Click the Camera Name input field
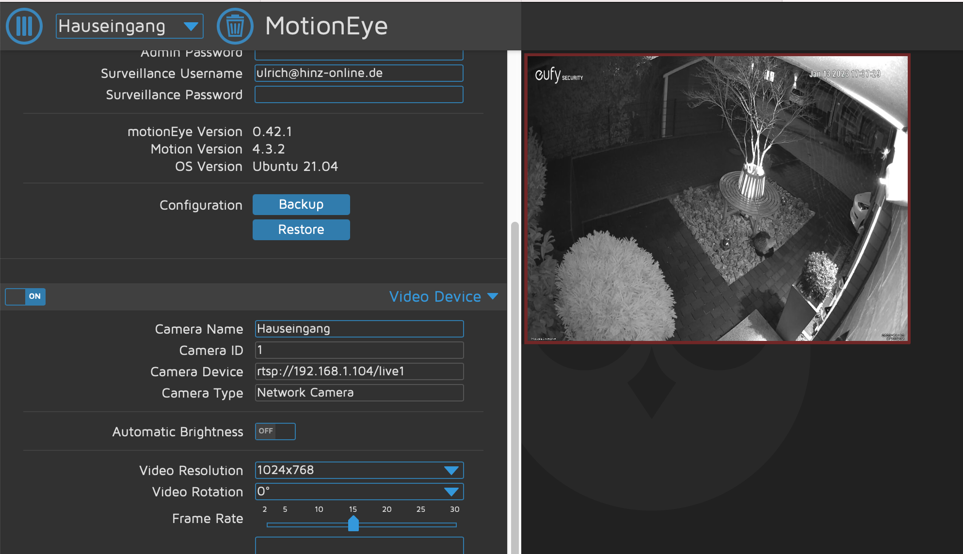Image resolution: width=963 pixels, height=554 pixels. pyautogui.click(x=359, y=329)
